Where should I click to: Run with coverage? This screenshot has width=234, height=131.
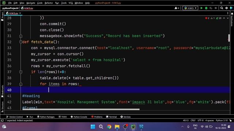click(211, 8)
